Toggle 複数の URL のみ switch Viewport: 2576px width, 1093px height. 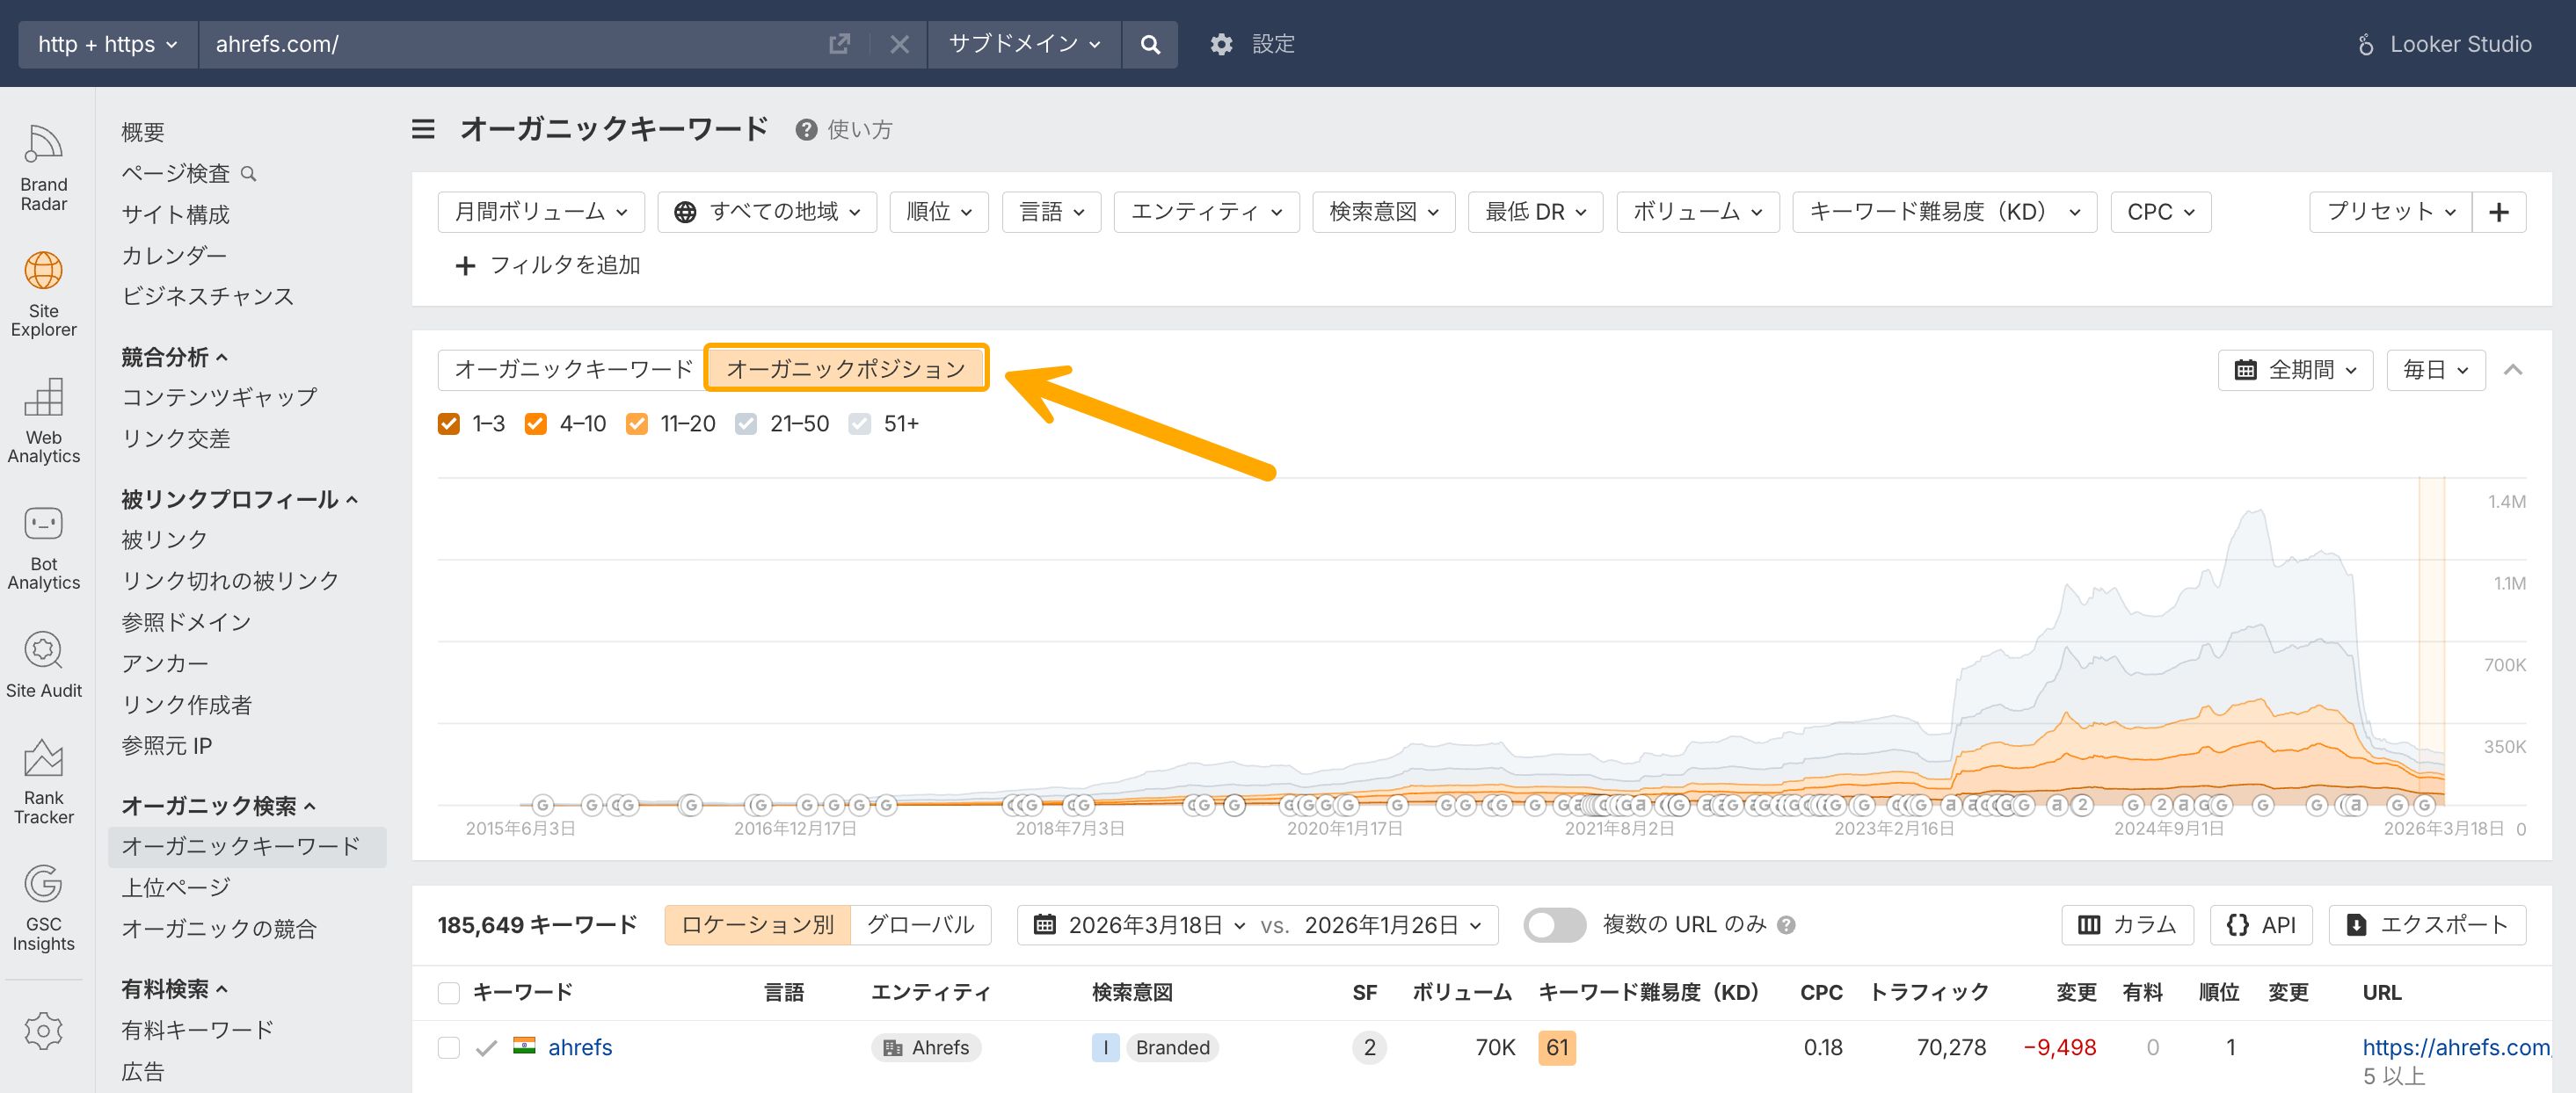(x=1554, y=924)
